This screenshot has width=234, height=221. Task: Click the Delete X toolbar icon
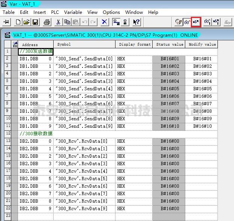pyautogui.click(x=105, y=22)
